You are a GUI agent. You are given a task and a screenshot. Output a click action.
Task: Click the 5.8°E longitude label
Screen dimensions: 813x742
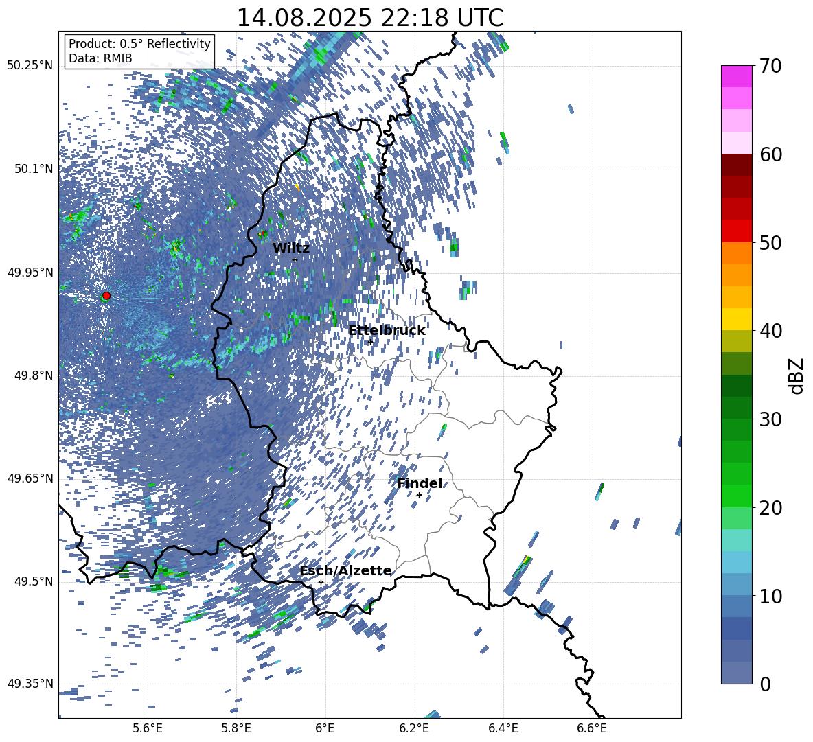point(236,728)
